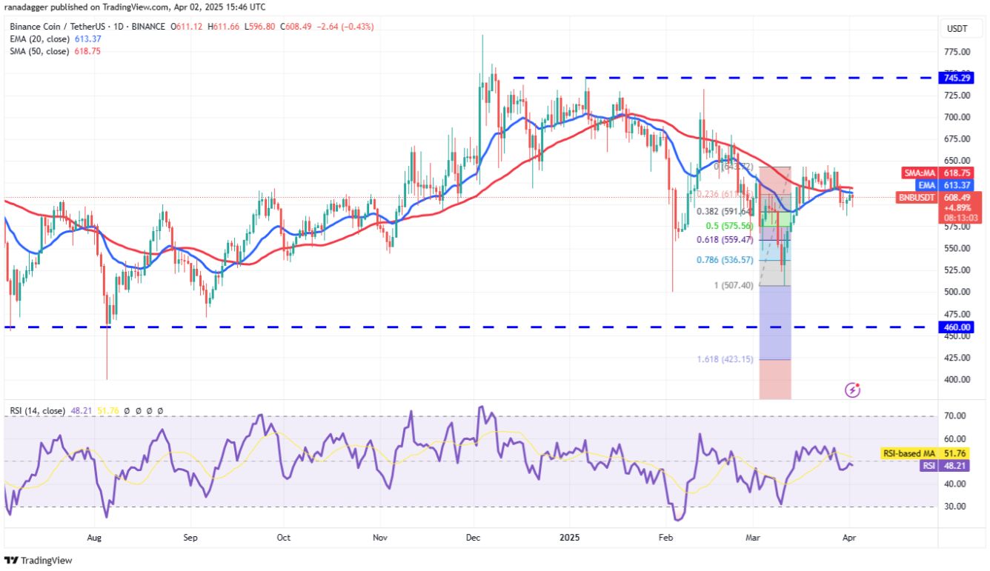Image resolution: width=990 pixels, height=571 pixels.
Task: Select the 0.786 (536.57) Fibonacci level label
Action: click(725, 260)
